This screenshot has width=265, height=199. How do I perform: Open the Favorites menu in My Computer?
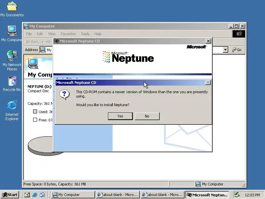tap(68, 34)
